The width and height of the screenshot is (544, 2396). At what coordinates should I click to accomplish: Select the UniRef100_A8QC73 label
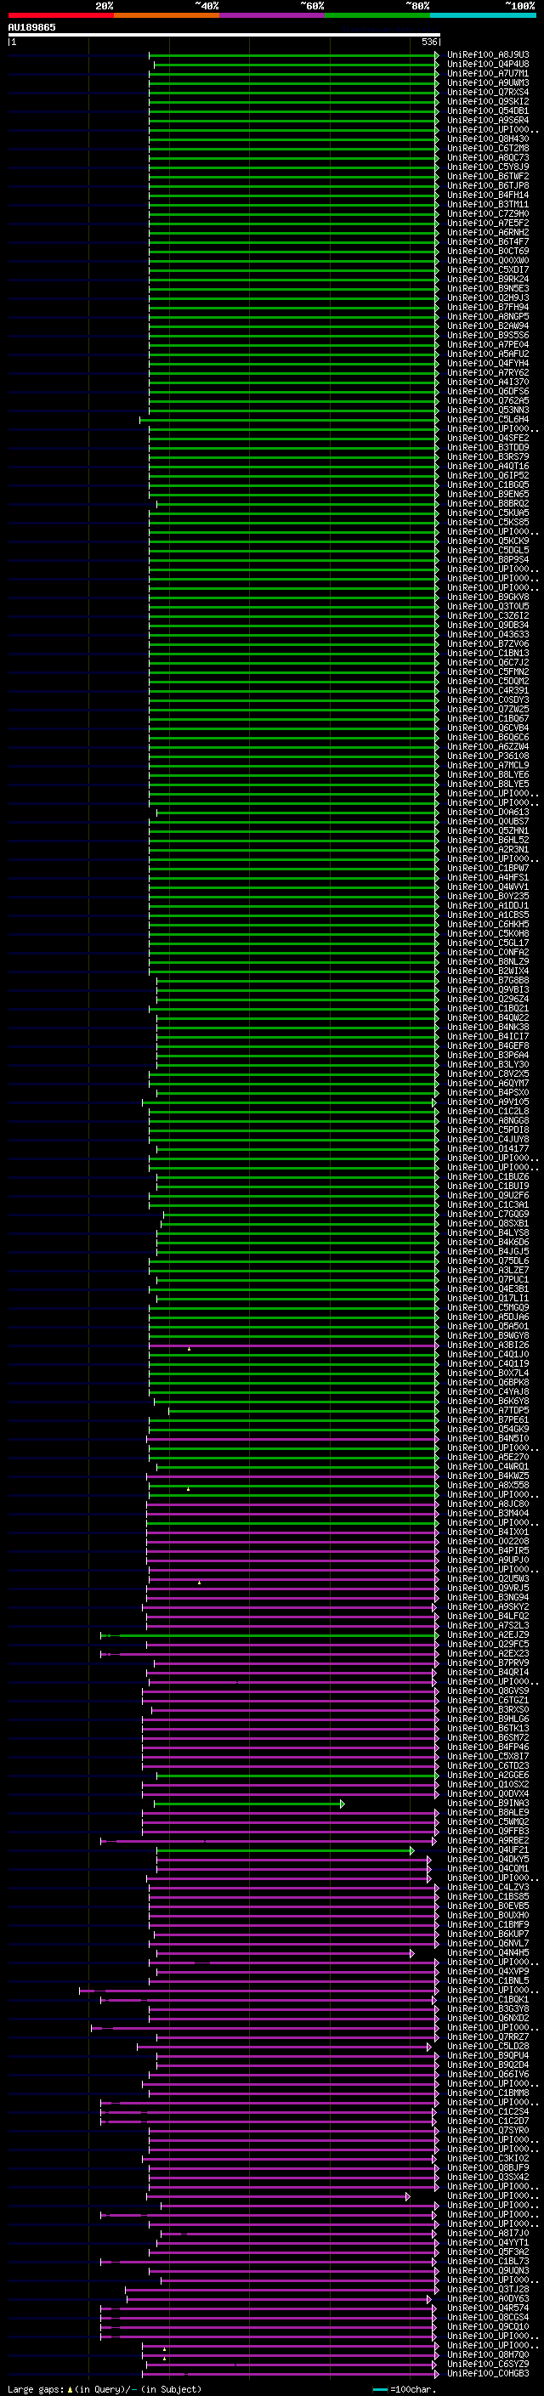tap(487, 157)
